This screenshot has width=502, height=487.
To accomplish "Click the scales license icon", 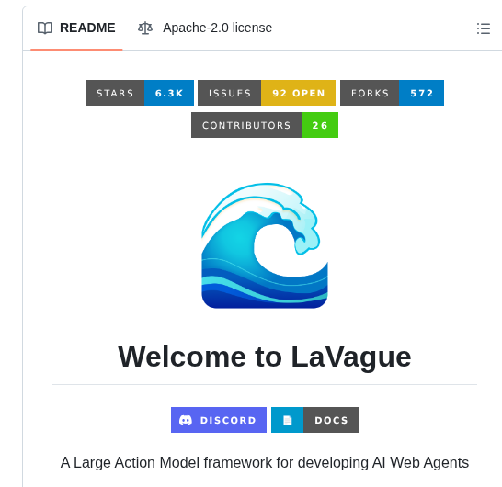I will pos(145,28).
